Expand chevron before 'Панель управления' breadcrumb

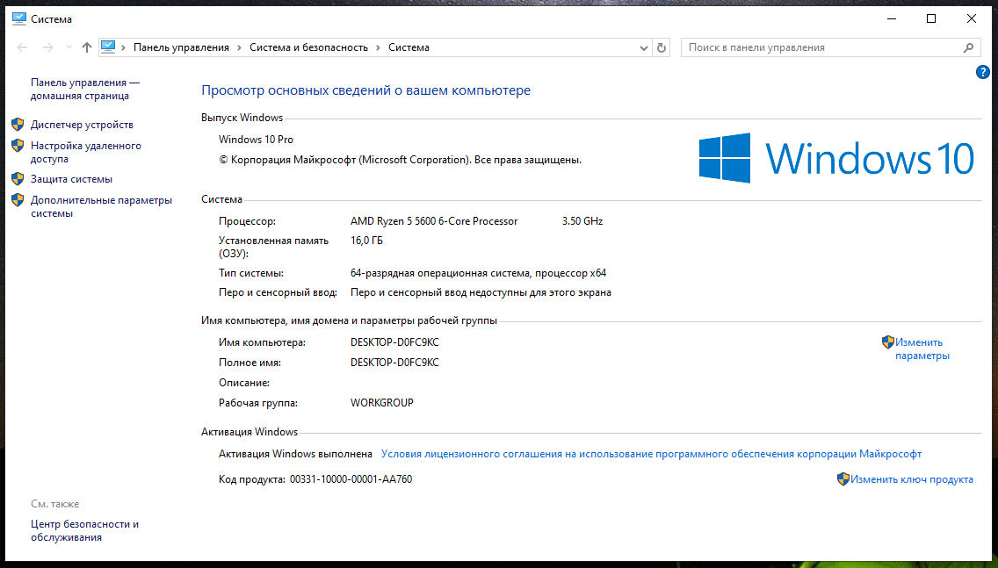click(x=124, y=47)
